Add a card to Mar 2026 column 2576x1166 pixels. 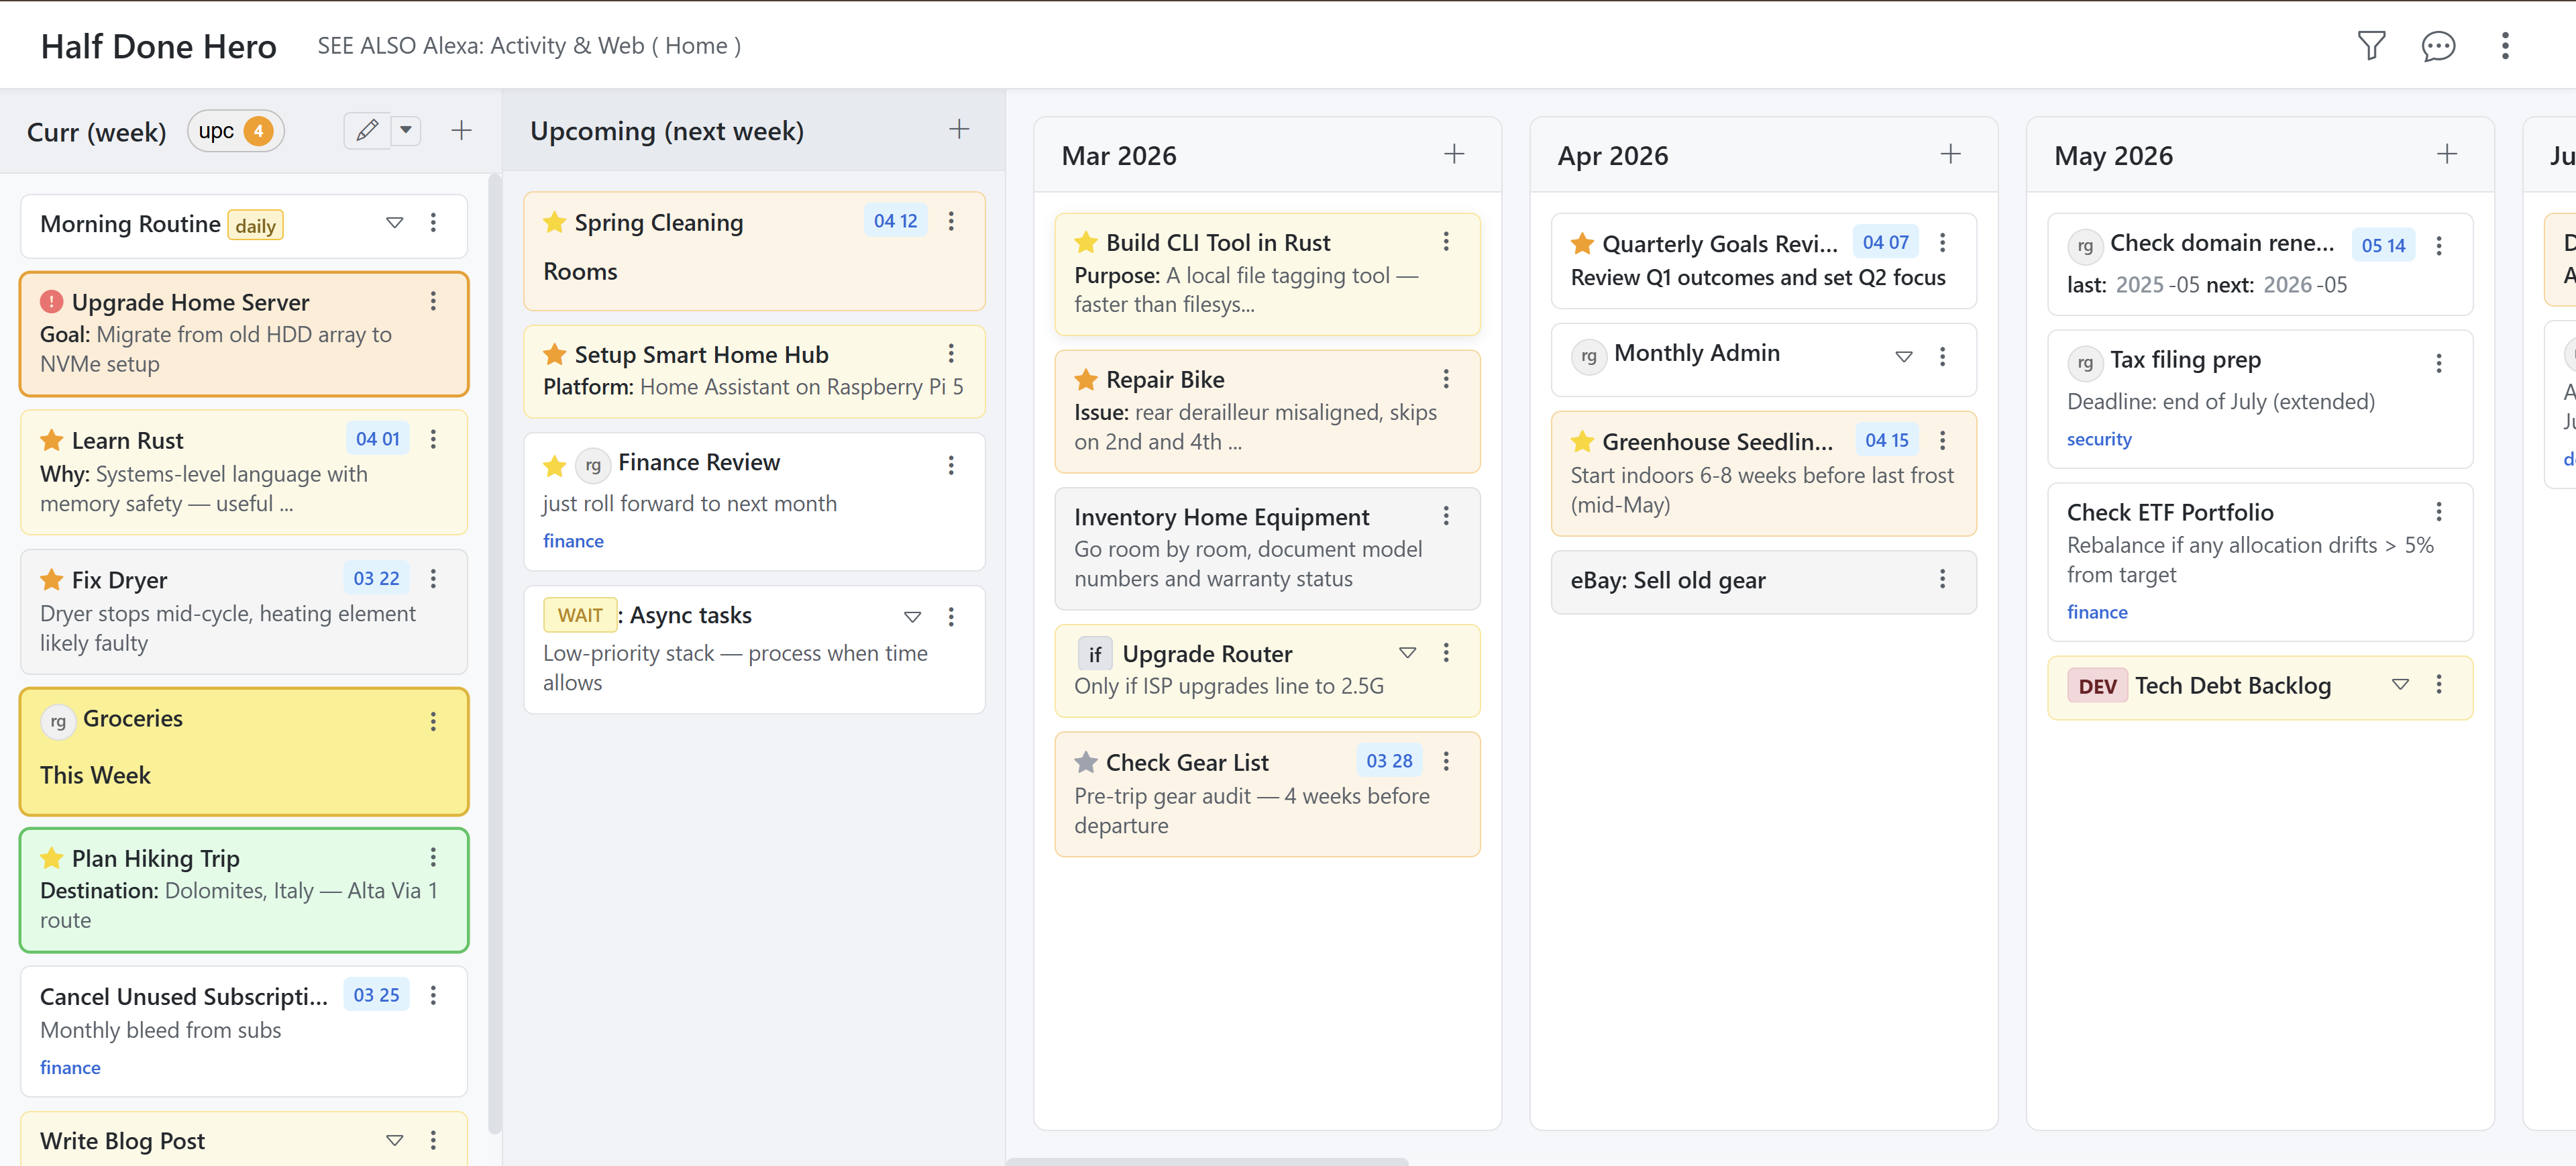click(x=1454, y=154)
